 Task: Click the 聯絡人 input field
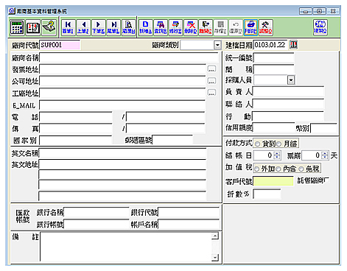tap(288, 104)
